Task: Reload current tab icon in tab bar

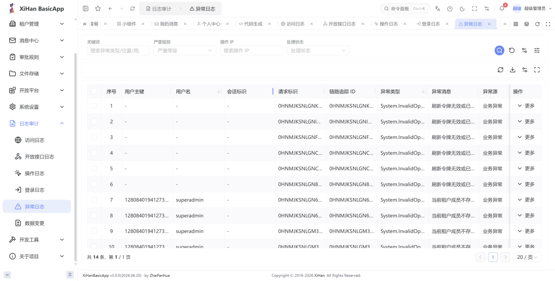Action: [538, 24]
